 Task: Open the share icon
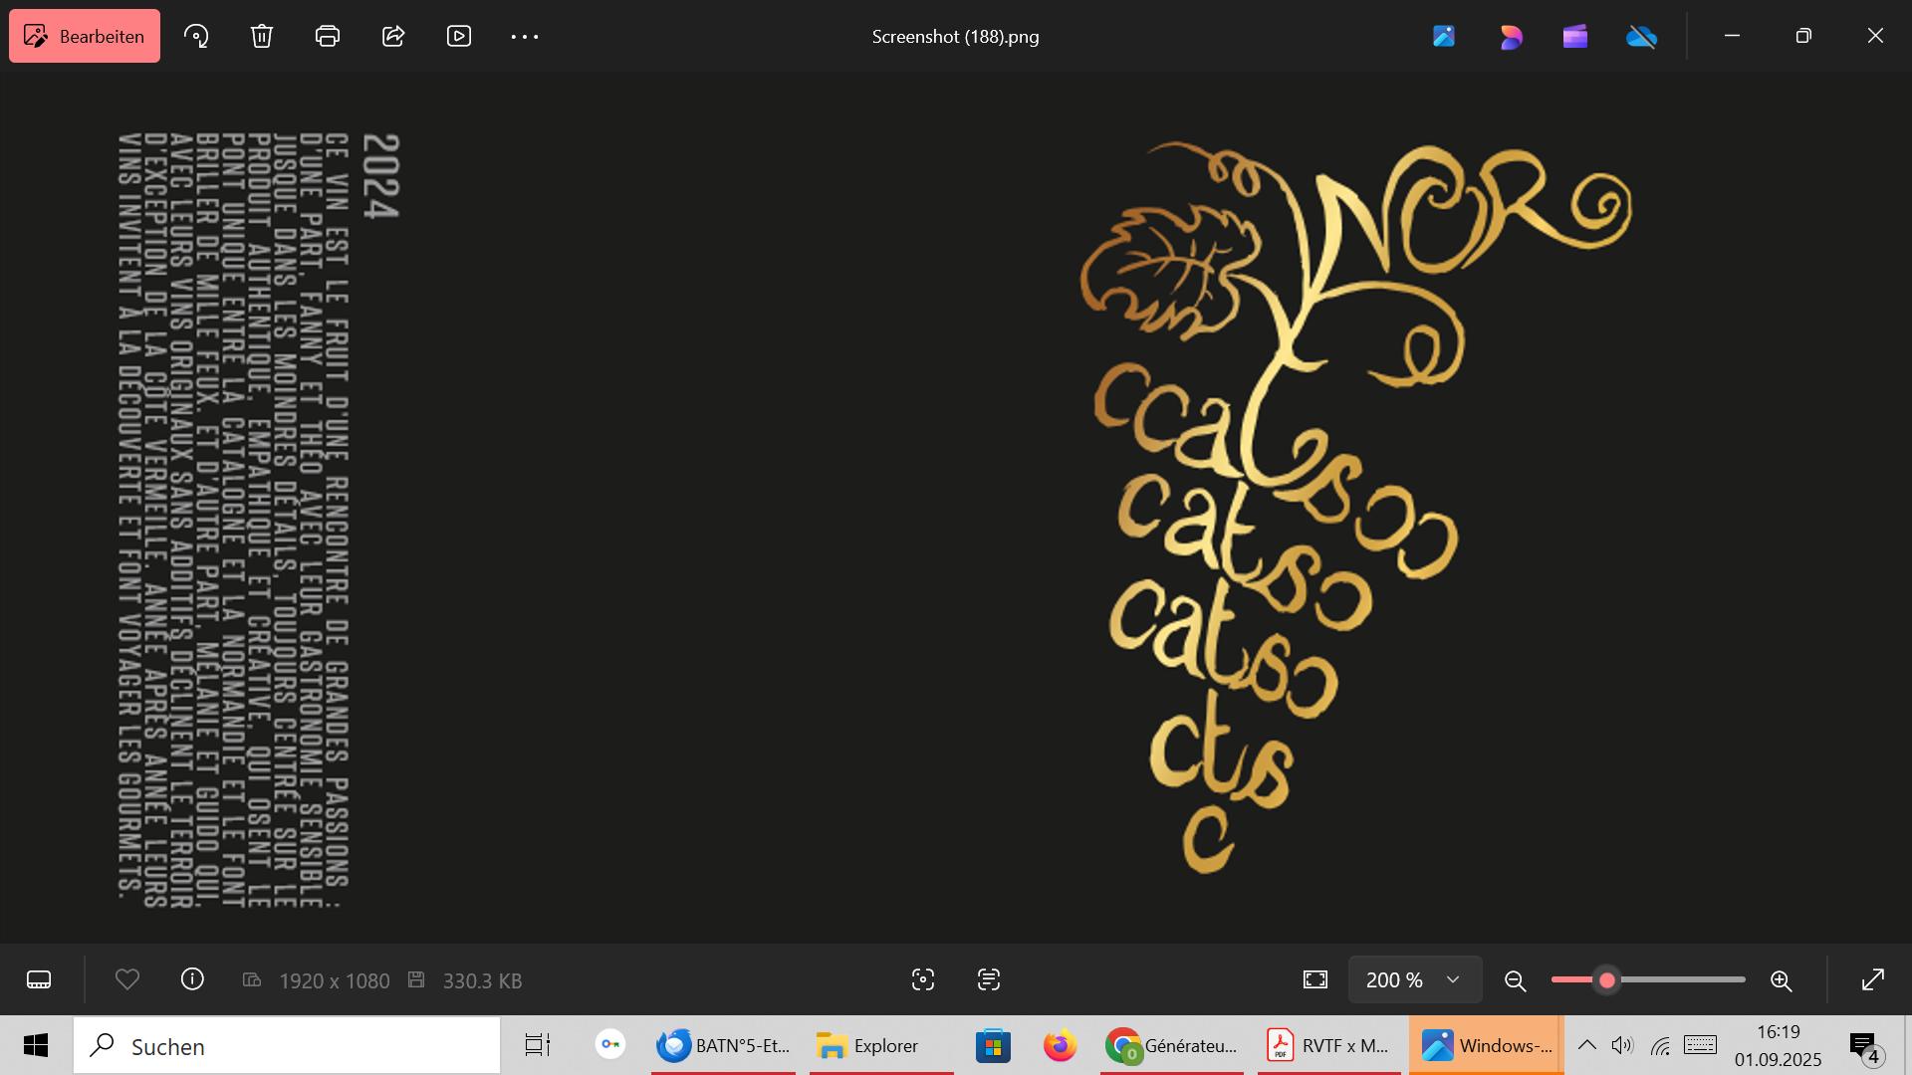coord(393,37)
